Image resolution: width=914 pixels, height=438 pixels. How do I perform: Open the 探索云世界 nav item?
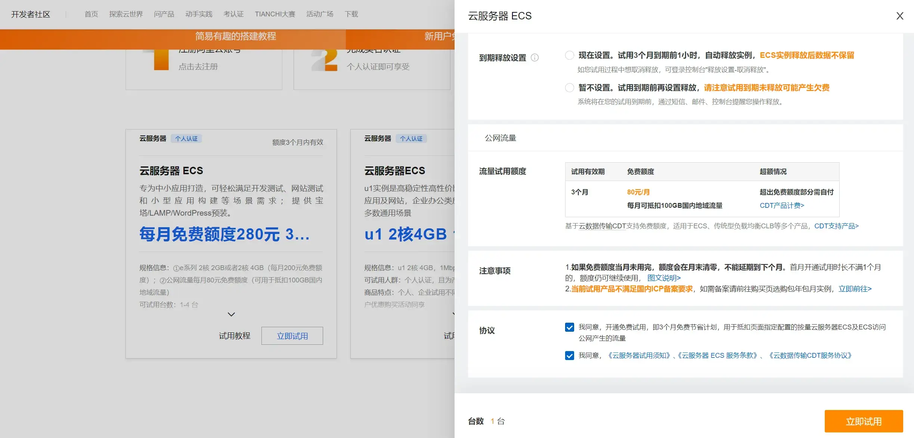click(126, 14)
